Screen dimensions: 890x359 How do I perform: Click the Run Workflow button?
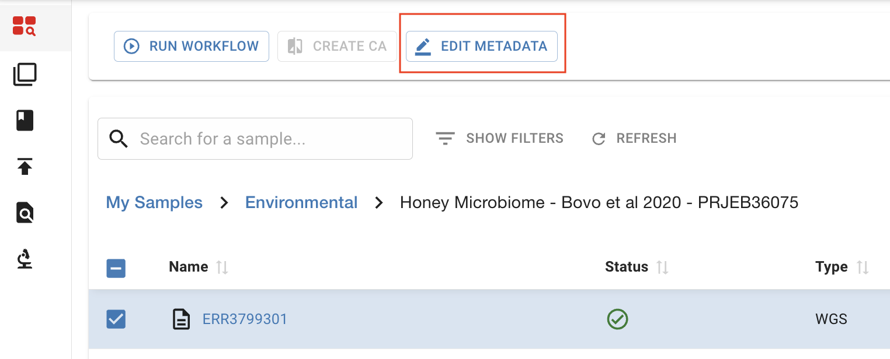(x=192, y=47)
